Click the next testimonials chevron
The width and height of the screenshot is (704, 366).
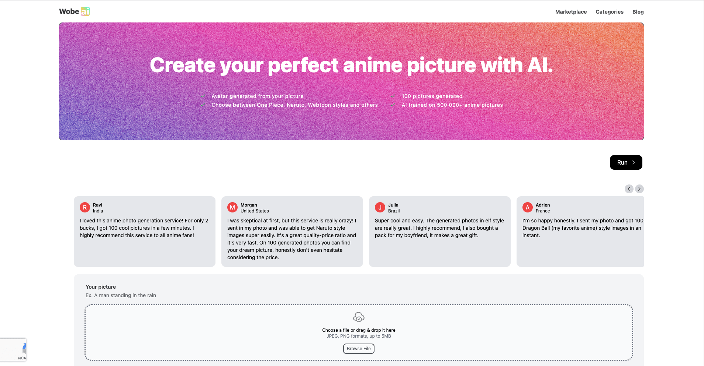(639, 189)
